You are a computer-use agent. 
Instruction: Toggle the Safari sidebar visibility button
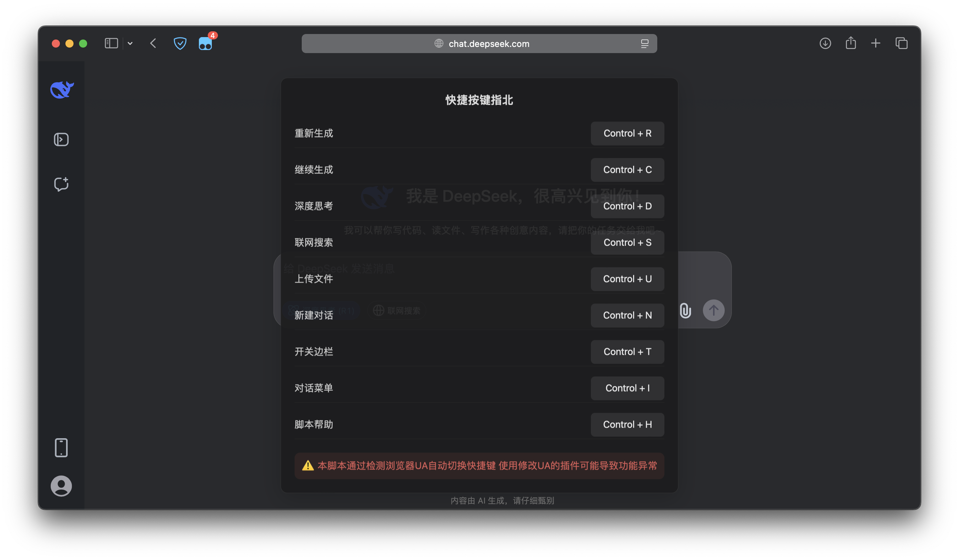coord(111,43)
